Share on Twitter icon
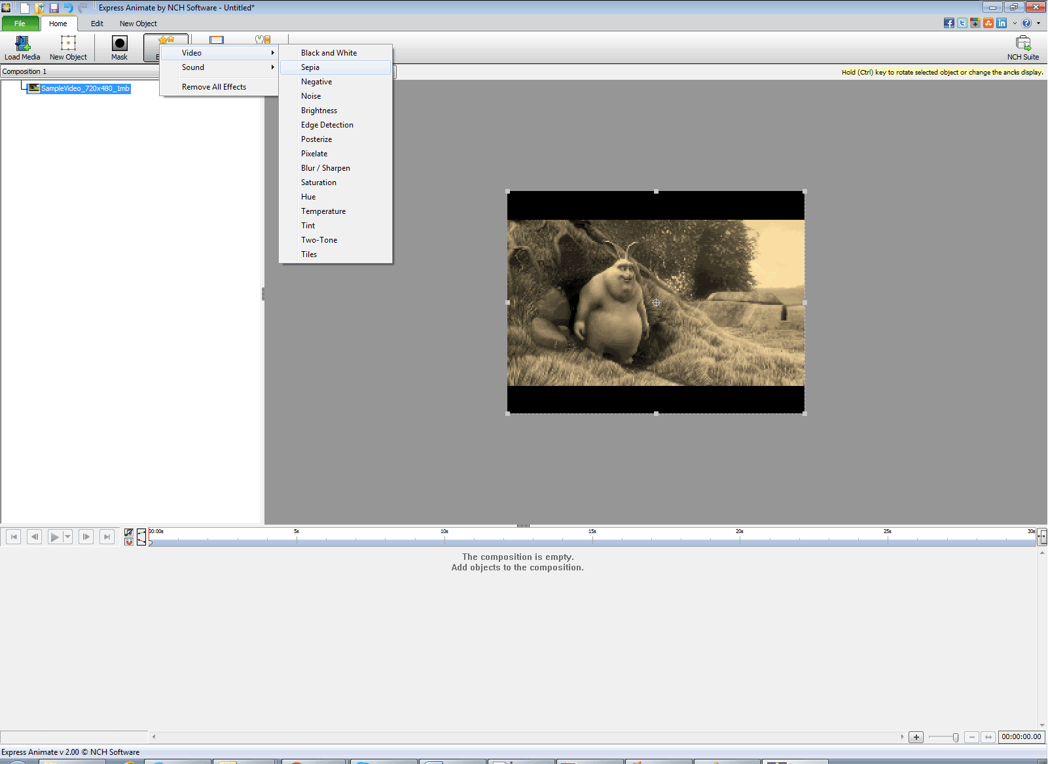The width and height of the screenshot is (1048, 764). tap(962, 23)
